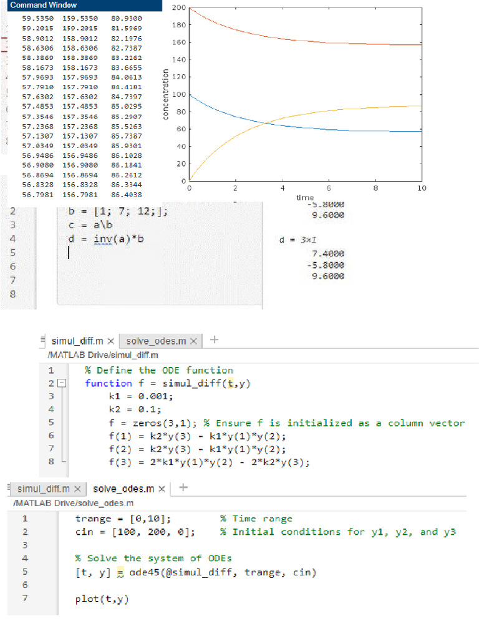Click the '% Solve the system of ODEs' comment
479x639 pixels.
pyautogui.click(x=153, y=558)
